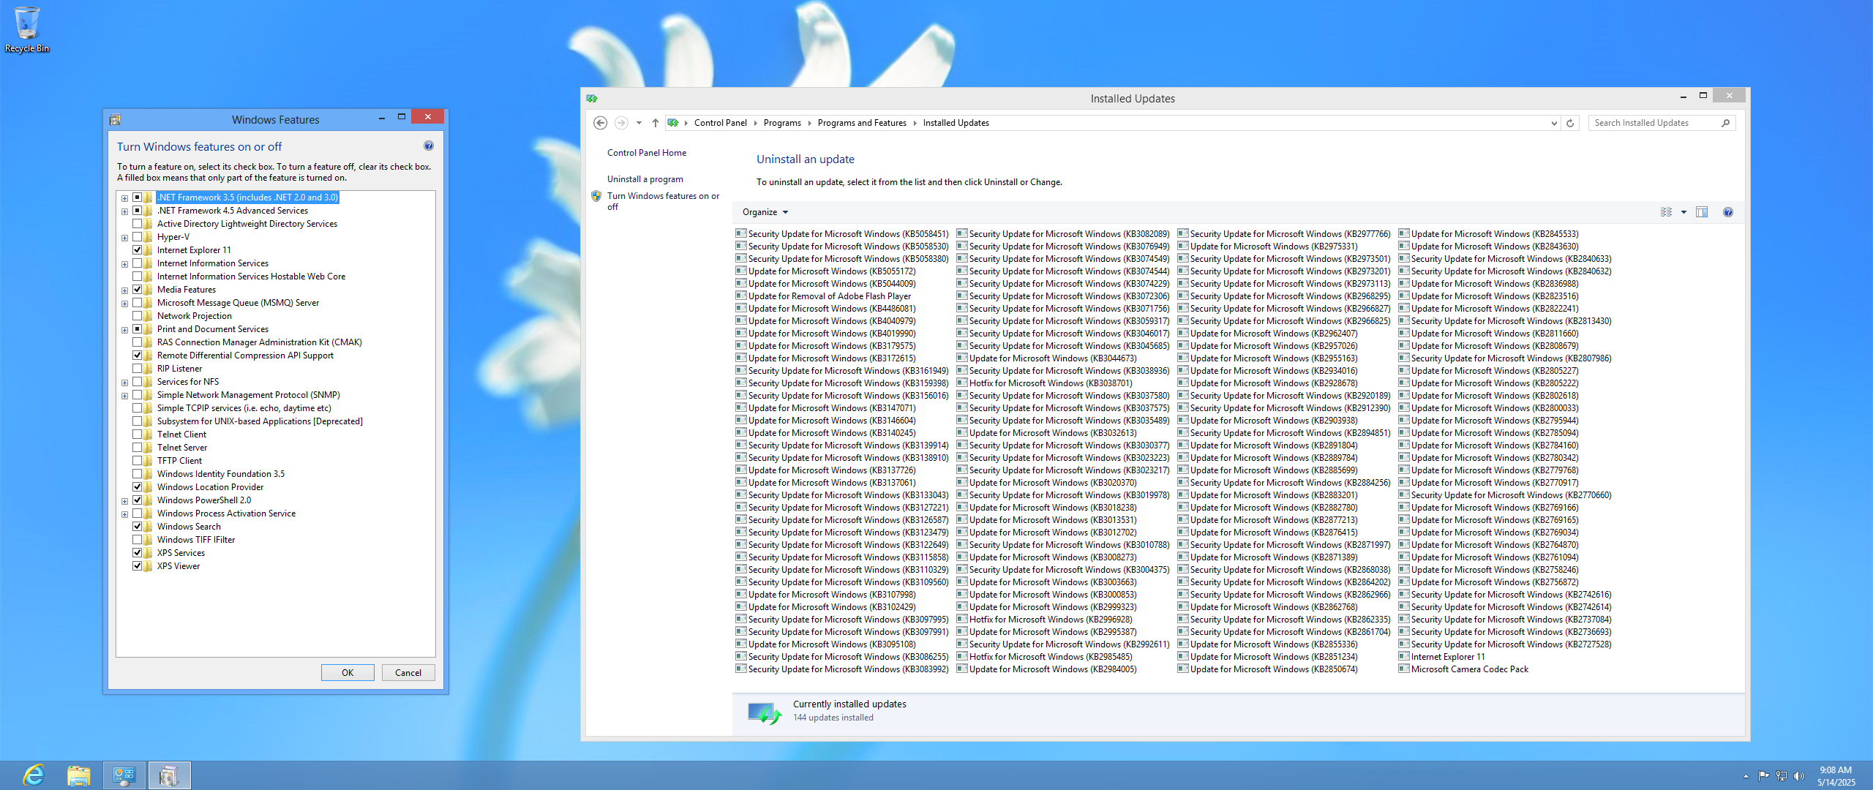Enable the TFTP Client checkbox
The height and width of the screenshot is (790, 1873).
[137, 461]
